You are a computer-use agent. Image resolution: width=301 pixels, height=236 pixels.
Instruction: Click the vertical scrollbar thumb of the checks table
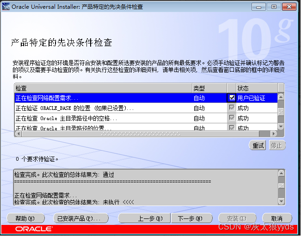tap(281, 112)
